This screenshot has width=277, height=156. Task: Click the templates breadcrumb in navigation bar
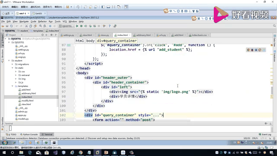(x=37, y=31)
